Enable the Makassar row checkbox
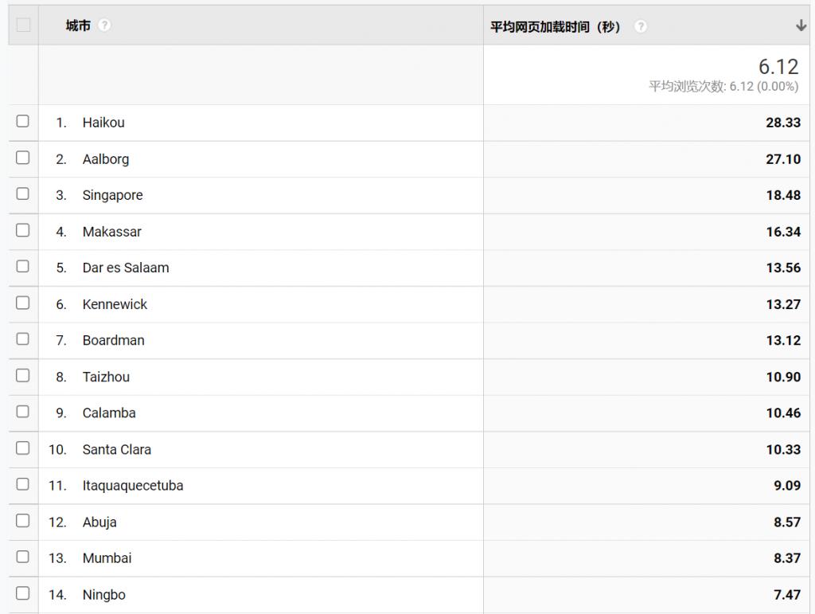The image size is (815, 614). [22, 230]
